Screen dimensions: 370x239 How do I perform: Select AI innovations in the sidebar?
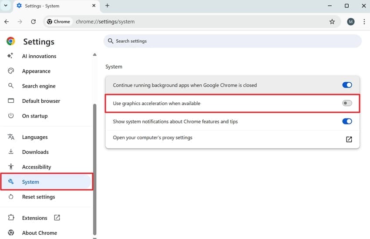click(x=39, y=56)
